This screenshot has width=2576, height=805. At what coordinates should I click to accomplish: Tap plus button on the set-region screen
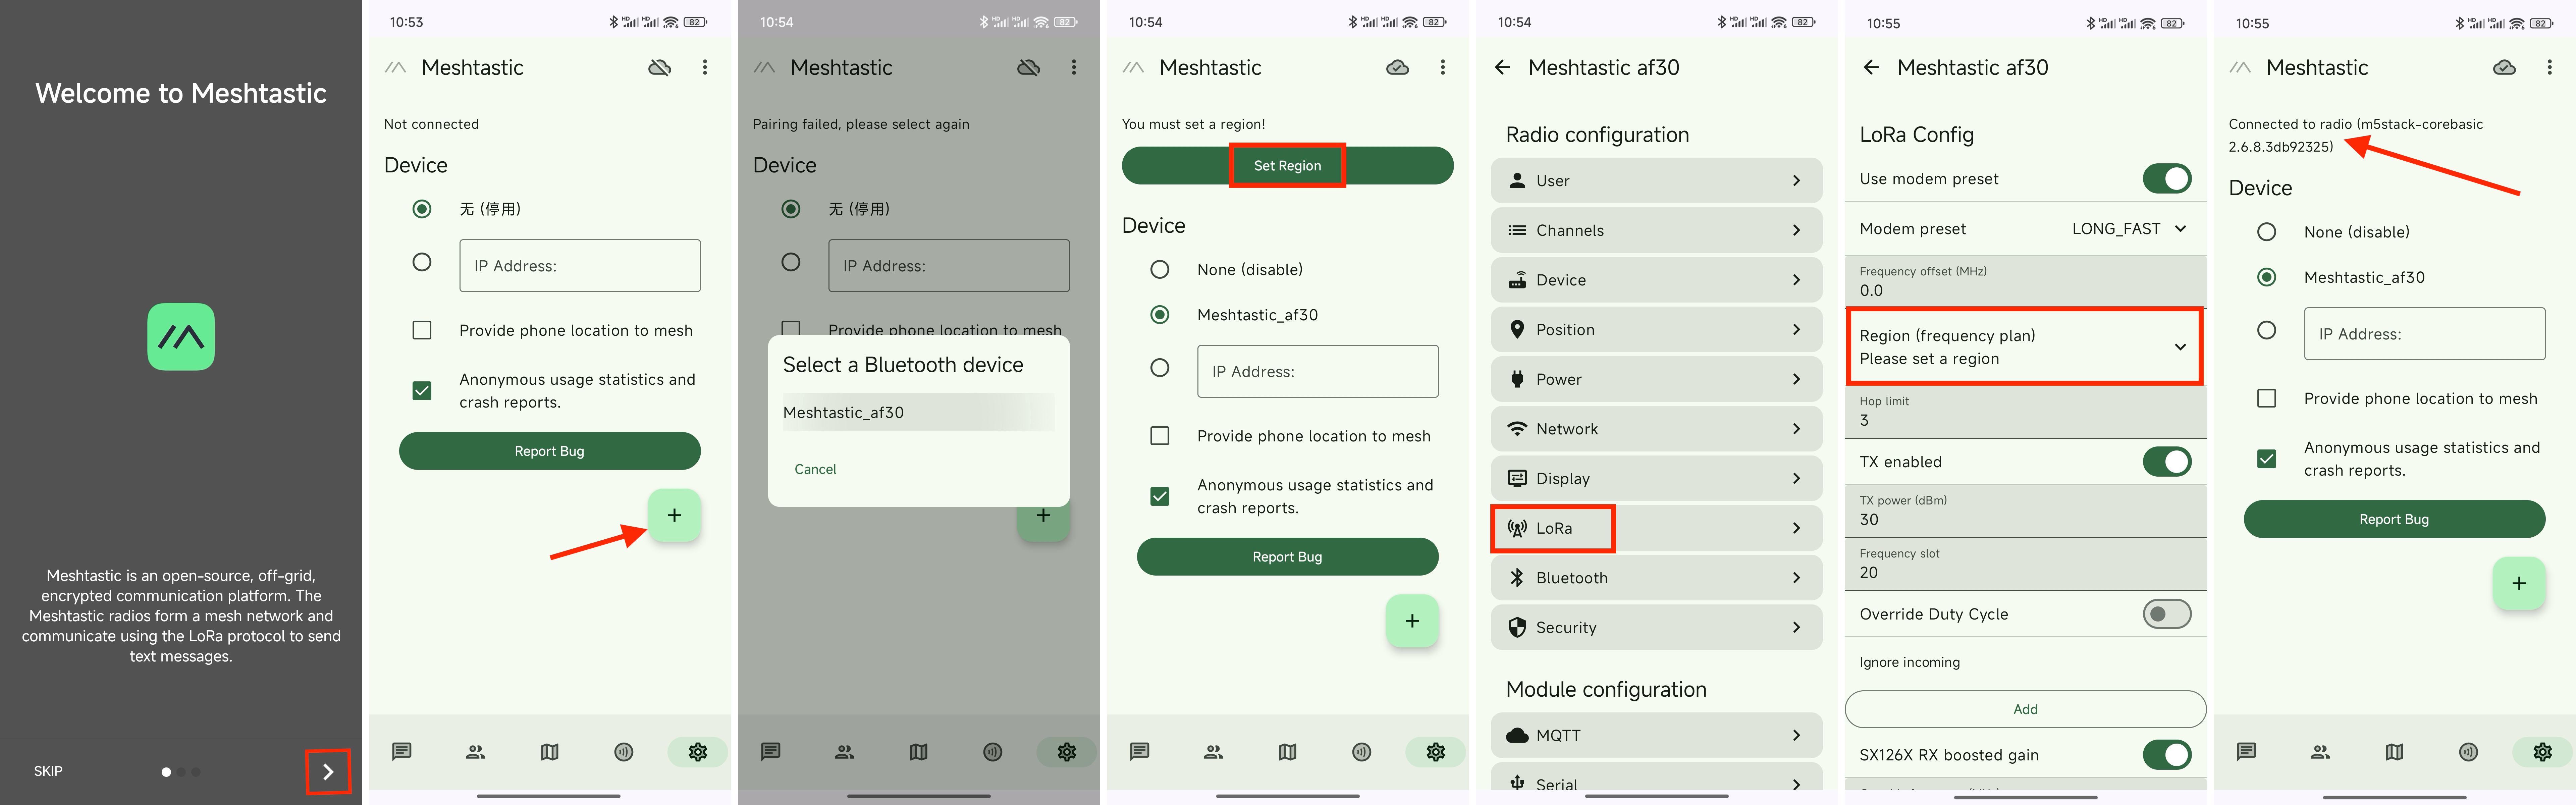click(x=1412, y=621)
